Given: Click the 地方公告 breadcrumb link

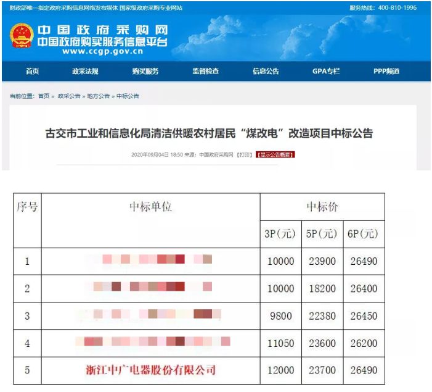Looking at the screenshot, I should tap(99, 96).
